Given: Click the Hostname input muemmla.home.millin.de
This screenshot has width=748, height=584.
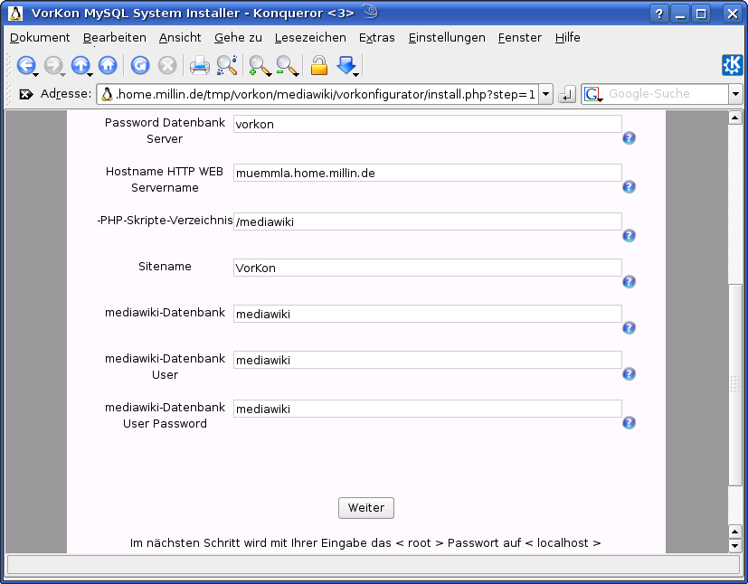Looking at the screenshot, I should pyautogui.click(x=428, y=173).
